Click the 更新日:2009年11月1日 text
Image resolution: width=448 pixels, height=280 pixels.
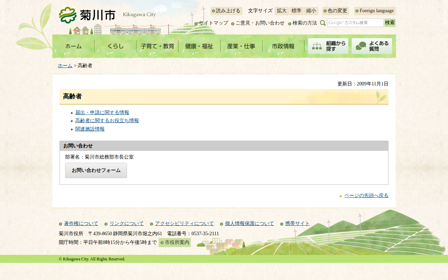point(363,84)
